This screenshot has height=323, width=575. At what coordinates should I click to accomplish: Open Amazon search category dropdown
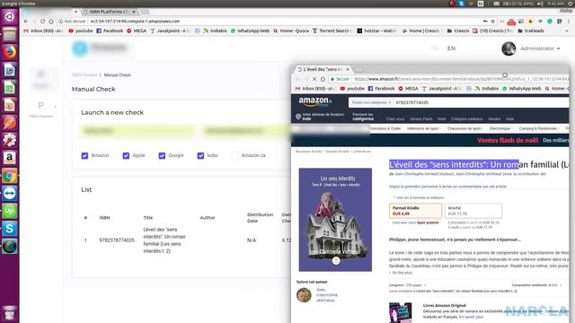(x=371, y=102)
